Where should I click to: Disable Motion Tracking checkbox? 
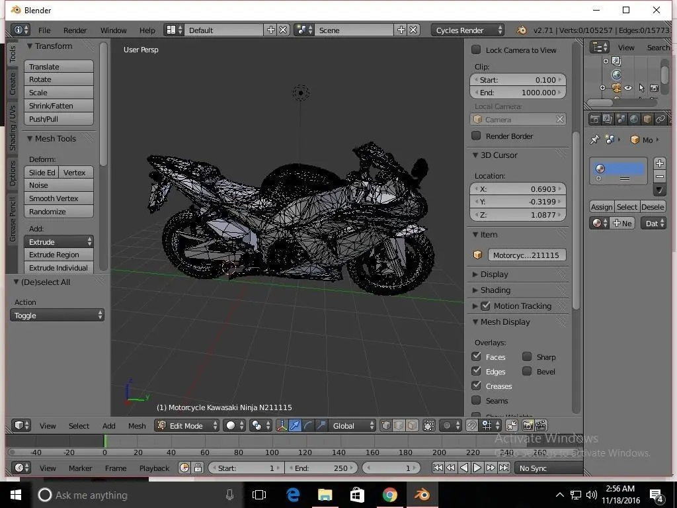[x=485, y=306]
